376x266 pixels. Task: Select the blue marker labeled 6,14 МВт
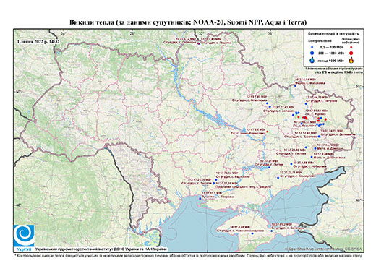coord(295,85)
